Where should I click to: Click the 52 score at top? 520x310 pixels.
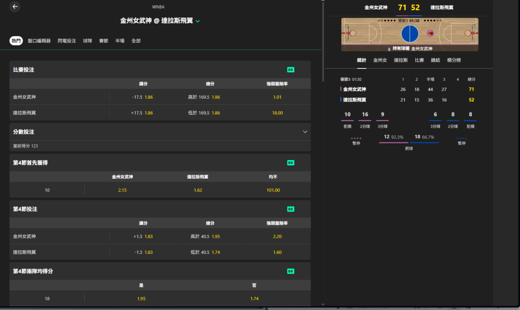click(x=415, y=8)
